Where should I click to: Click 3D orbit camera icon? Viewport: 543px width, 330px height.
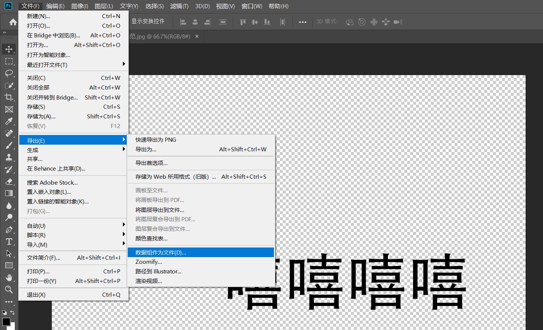350,22
